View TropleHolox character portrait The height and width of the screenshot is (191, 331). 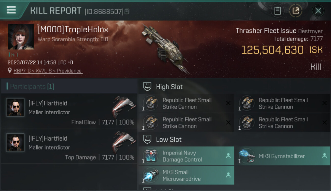point(21,37)
